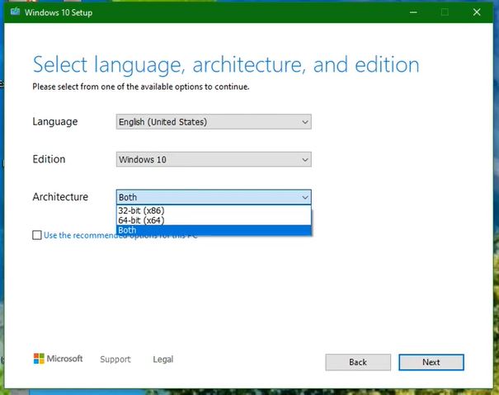Collapse the Architecture dropdown arrow
The image size is (499, 395).
305,197
